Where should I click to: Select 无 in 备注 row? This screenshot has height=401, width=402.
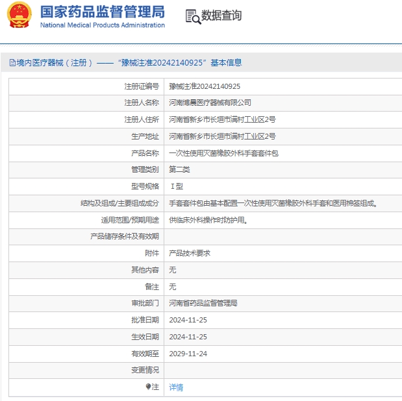pyautogui.click(x=173, y=286)
